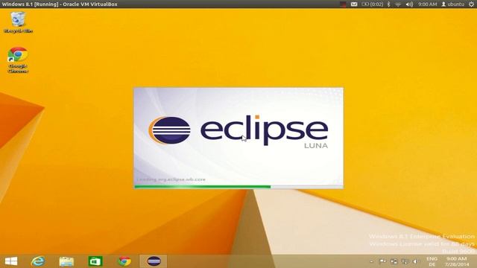Open the Ubuntu battery indicator
This screenshot has height=268, width=477.
point(372,4)
